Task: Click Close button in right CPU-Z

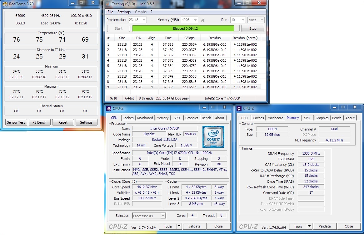Action: tap(349, 226)
